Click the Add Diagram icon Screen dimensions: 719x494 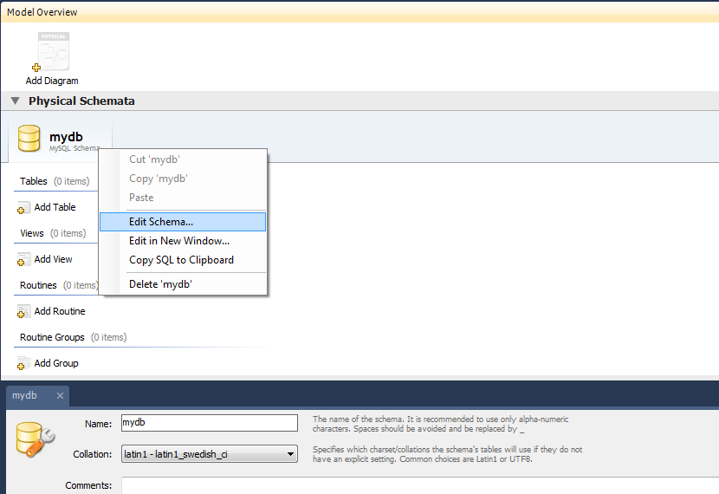pos(51,51)
